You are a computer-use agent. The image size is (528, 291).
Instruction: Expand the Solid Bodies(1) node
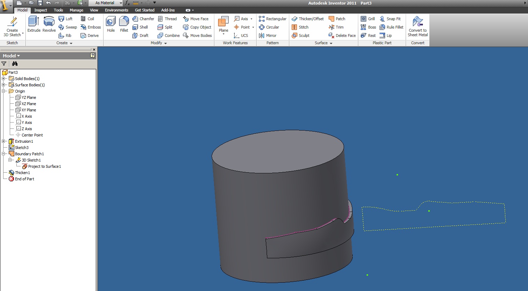(3, 79)
